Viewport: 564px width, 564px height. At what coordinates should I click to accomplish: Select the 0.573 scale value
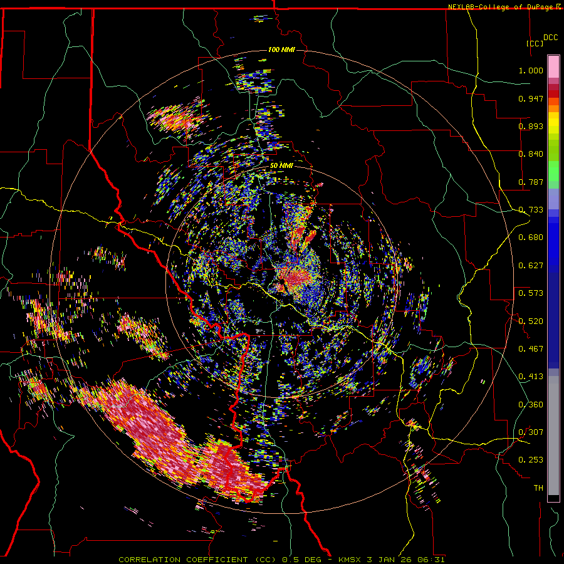(x=531, y=293)
